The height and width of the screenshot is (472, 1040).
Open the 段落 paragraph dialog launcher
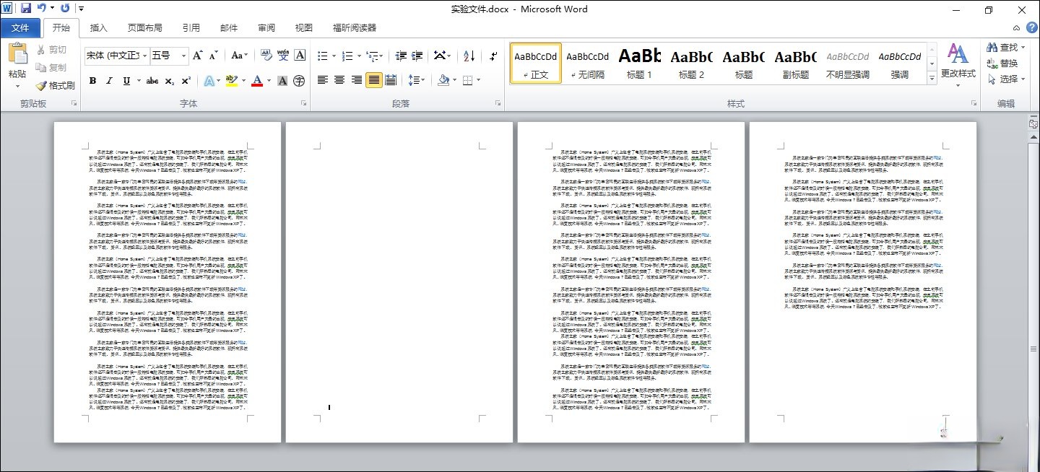[498, 104]
